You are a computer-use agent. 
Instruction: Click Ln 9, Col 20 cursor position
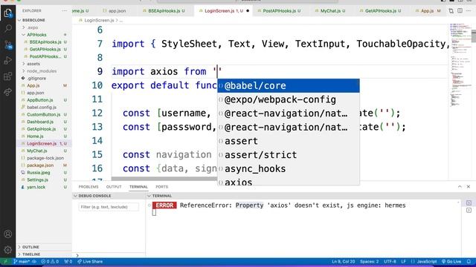coord(344,262)
